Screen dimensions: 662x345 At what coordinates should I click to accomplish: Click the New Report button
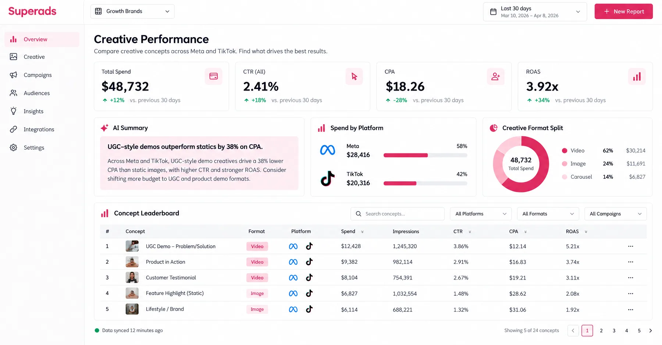[623, 11]
